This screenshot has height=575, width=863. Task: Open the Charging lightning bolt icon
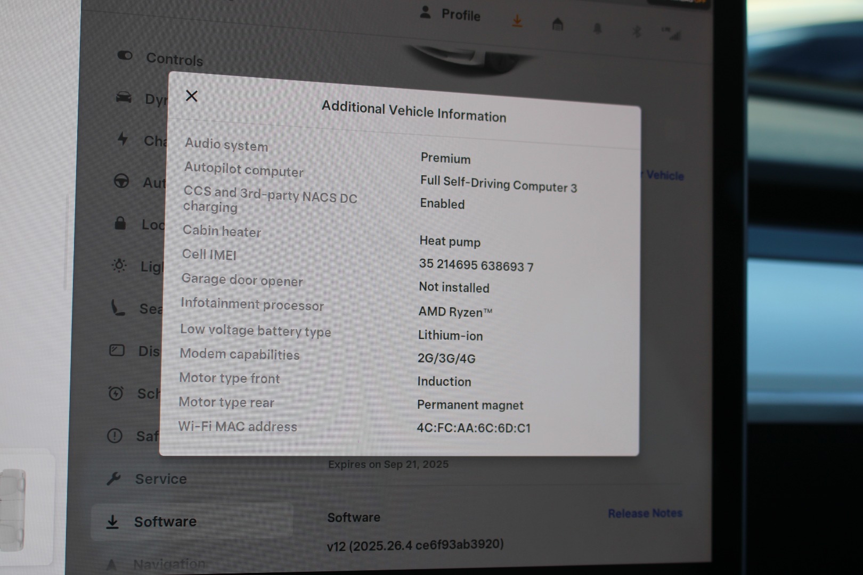coord(123,139)
